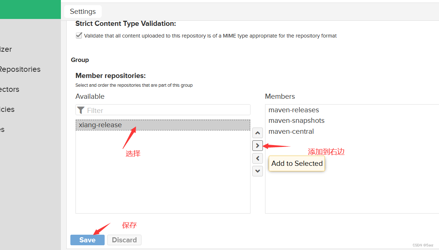
Task: Click the Remove from Selected left-arrow button
Action: tap(257, 158)
